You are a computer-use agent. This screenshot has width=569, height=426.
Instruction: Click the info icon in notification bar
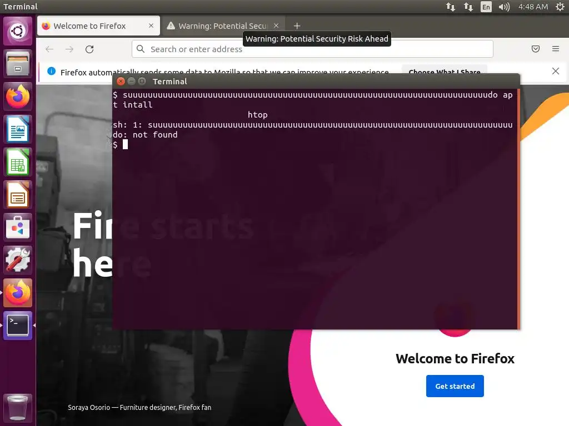[x=52, y=72]
